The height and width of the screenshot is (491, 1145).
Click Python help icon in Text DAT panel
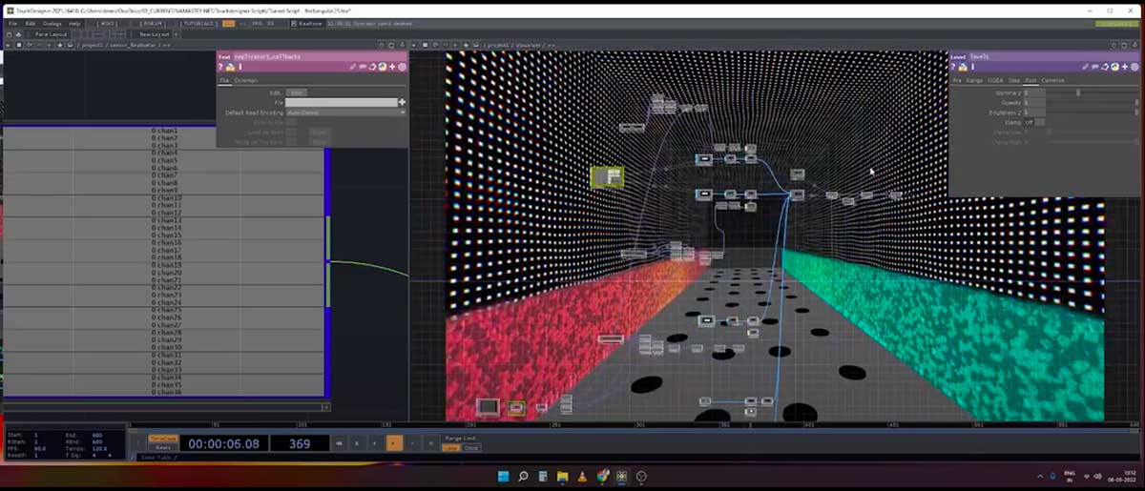pos(230,67)
